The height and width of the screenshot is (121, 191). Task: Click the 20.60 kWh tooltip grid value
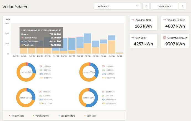click(x=56, y=38)
